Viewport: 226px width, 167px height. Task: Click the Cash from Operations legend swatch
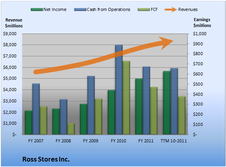click(x=80, y=9)
